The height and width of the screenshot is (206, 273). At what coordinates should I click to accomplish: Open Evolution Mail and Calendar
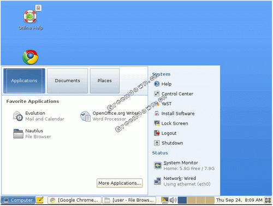click(39, 116)
